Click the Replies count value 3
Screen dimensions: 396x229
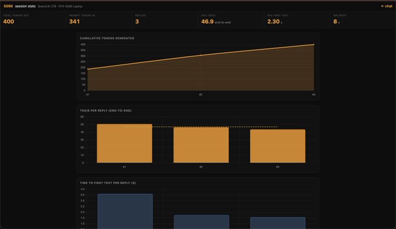137,22
